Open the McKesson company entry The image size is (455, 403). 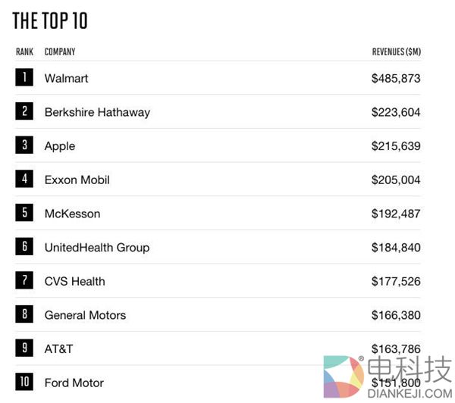click(72, 214)
